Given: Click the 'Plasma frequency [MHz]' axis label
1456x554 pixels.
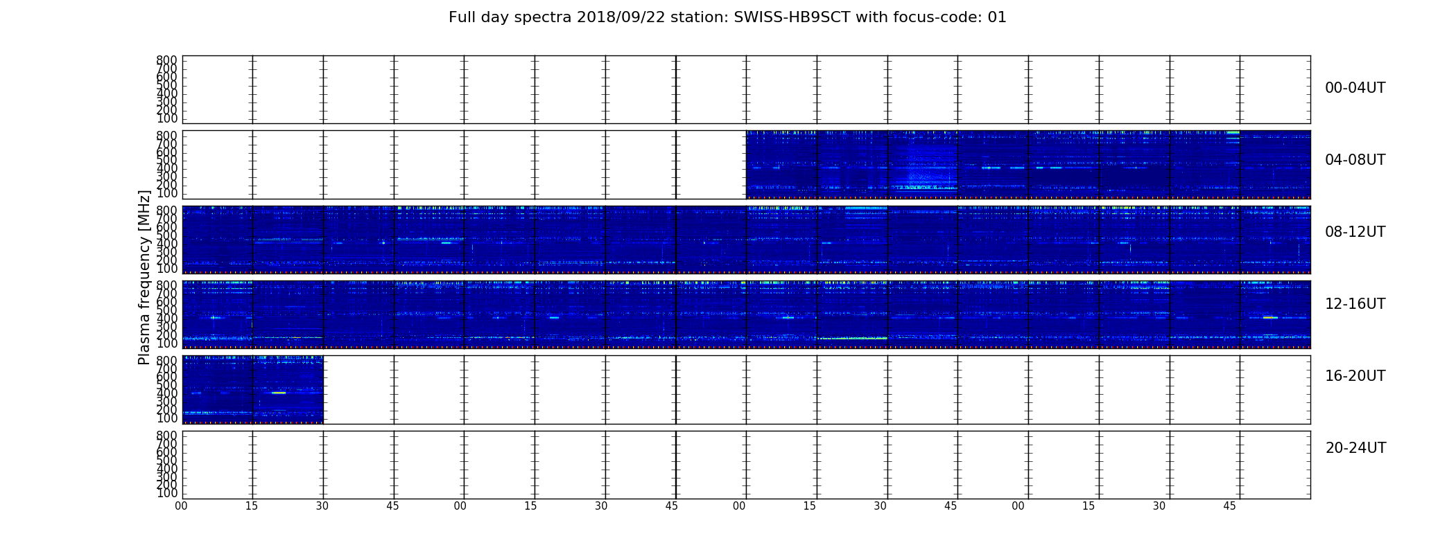Looking at the screenshot, I should [x=144, y=277].
